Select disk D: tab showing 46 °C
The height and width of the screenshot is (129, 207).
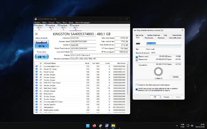(51, 27)
